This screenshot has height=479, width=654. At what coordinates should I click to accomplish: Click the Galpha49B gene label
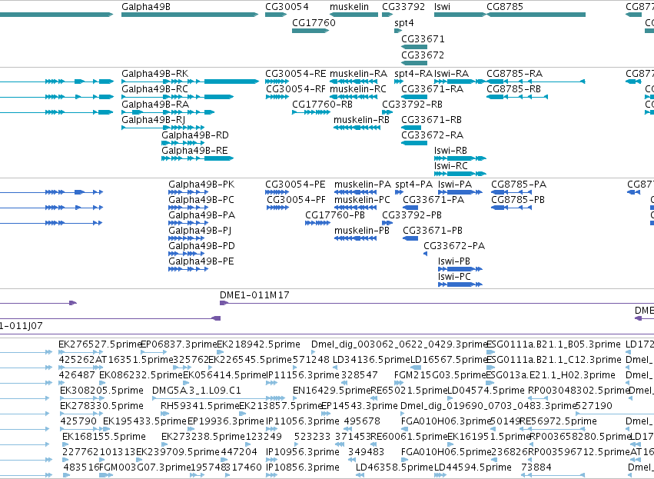point(146,7)
